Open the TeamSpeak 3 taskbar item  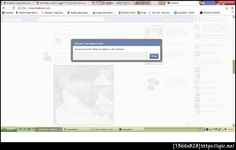(76, 129)
